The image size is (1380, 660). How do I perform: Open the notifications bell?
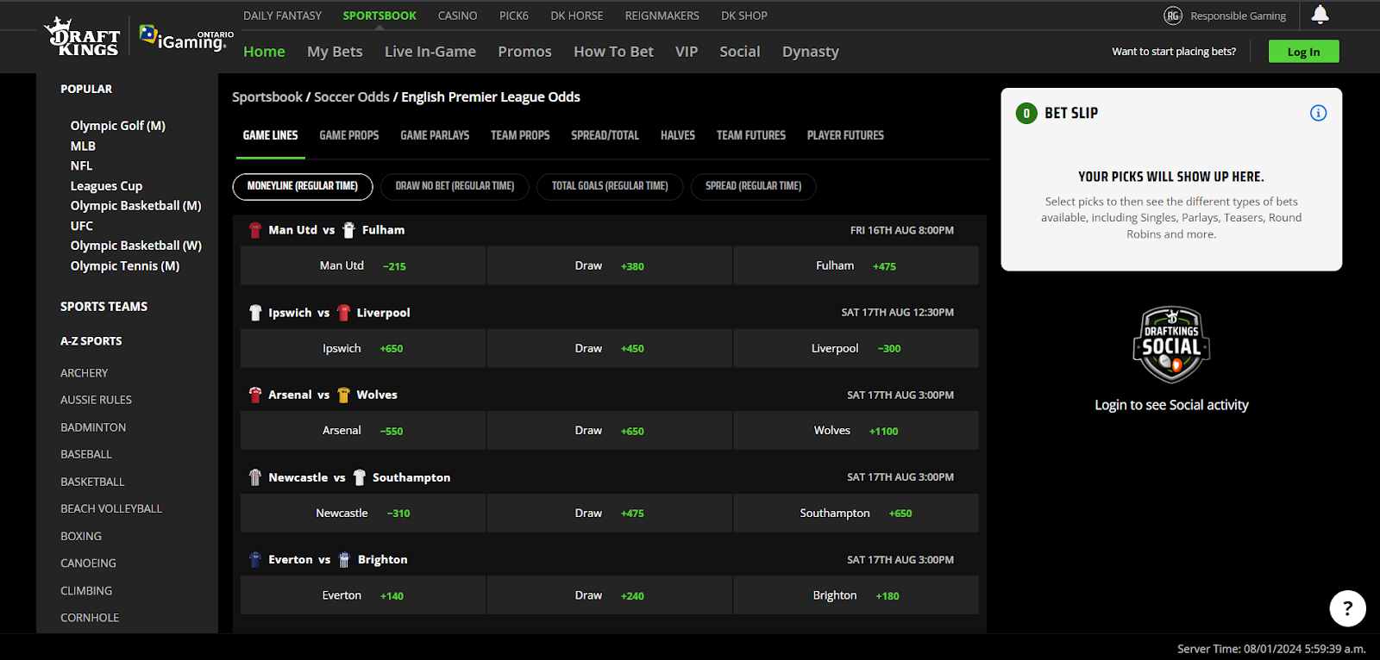(x=1320, y=15)
